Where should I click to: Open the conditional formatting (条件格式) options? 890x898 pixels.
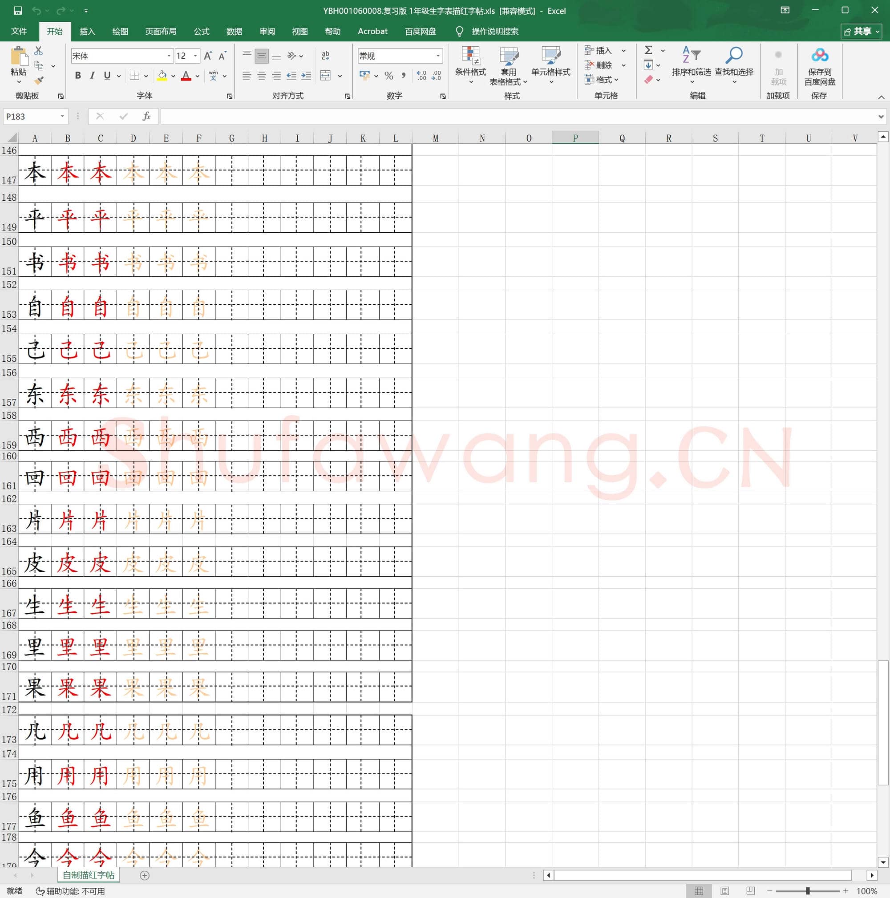click(471, 64)
